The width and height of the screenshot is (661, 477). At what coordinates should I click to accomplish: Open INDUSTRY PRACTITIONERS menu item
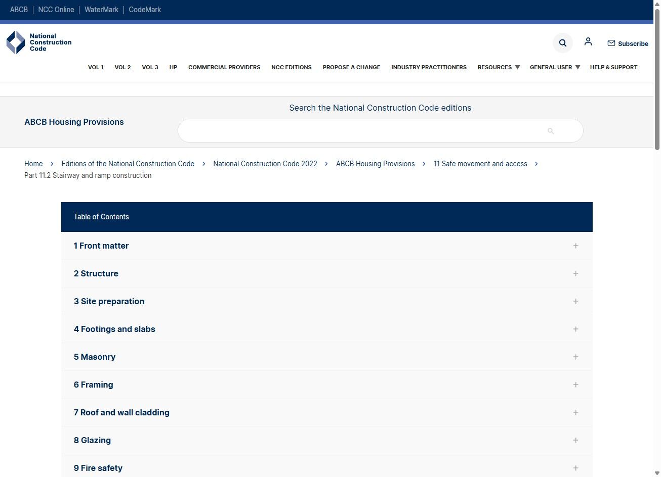(429, 67)
